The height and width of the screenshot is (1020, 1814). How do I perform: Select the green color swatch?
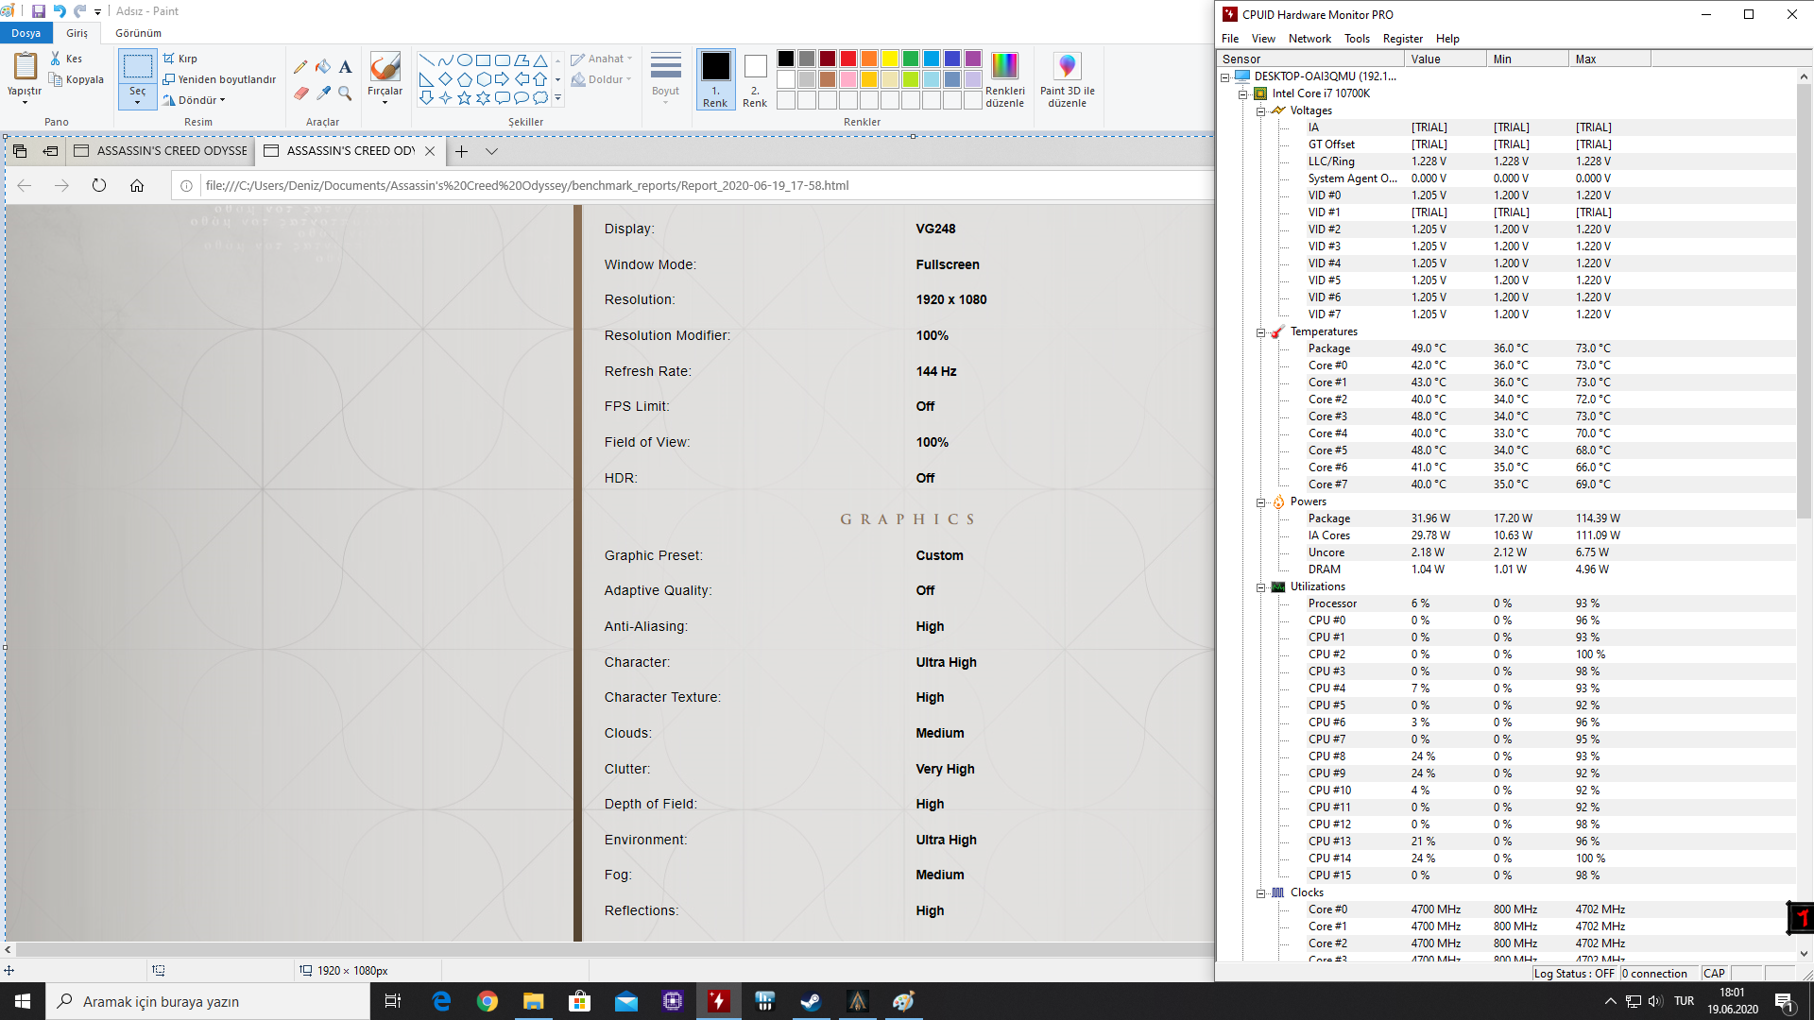(911, 59)
